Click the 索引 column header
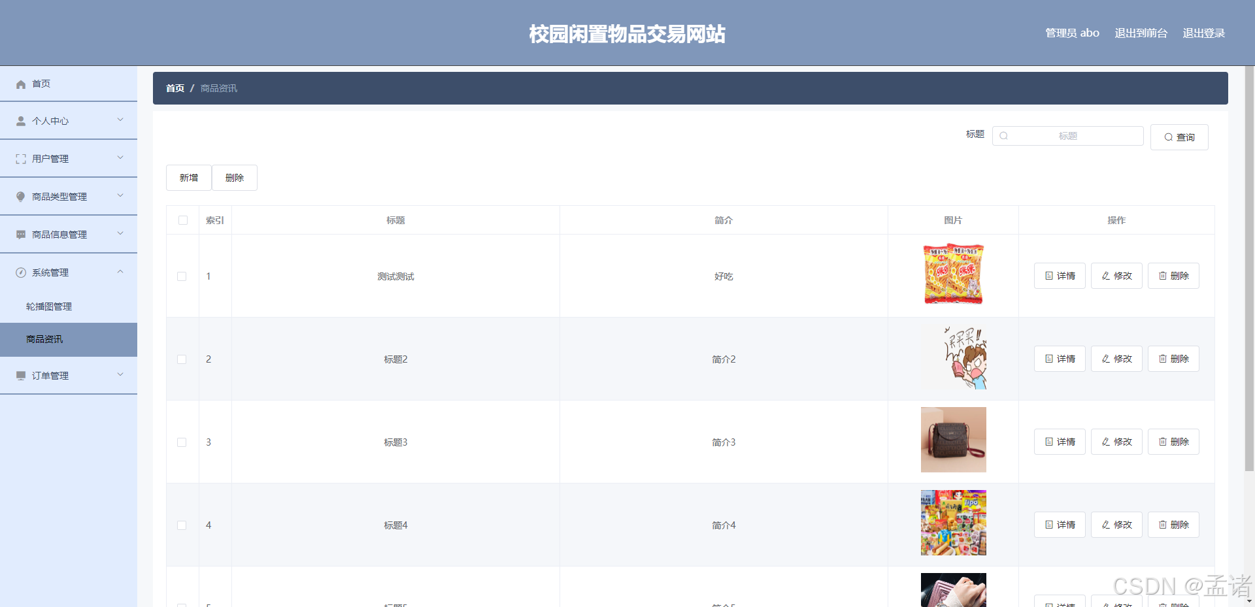Viewport: 1255px width, 607px height. pos(215,220)
